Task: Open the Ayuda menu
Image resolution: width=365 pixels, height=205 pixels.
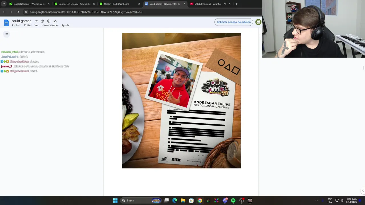Action: click(x=65, y=25)
